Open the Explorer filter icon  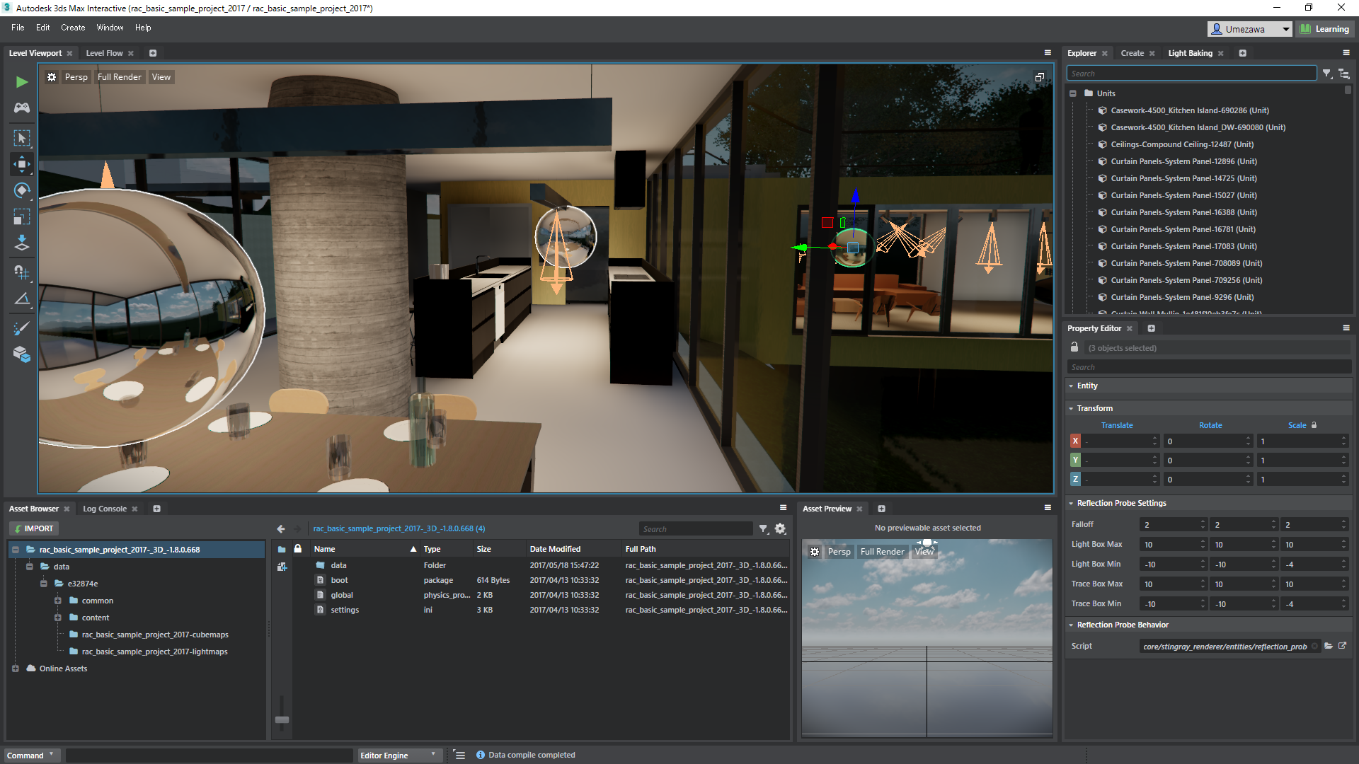1327,74
